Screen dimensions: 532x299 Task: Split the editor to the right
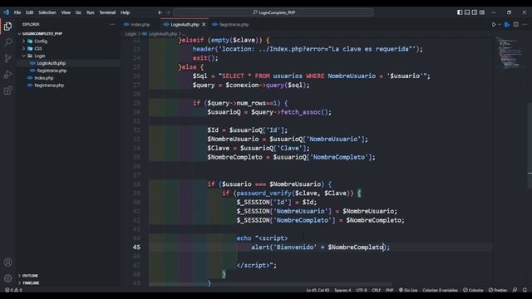click(x=515, y=24)
